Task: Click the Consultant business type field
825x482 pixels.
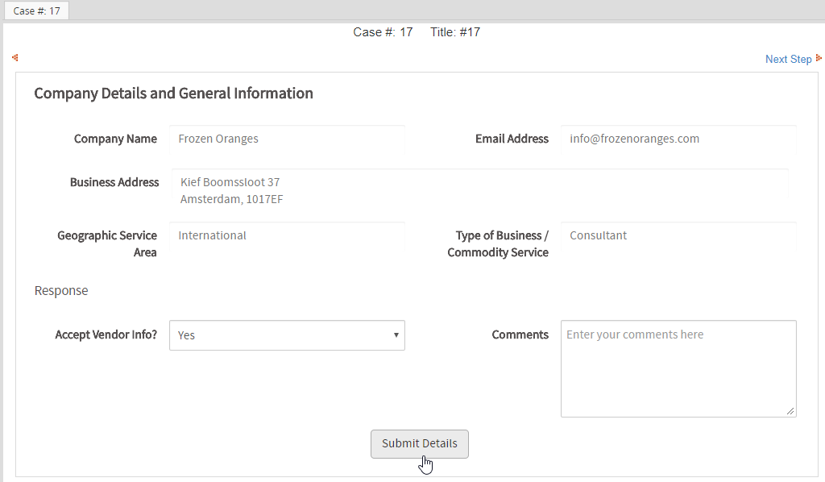Action: coord(678,235)
